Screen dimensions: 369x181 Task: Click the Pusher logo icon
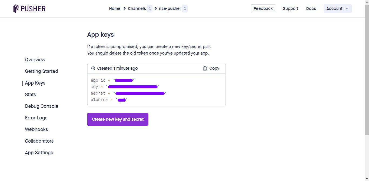click(x=16, y=9)
